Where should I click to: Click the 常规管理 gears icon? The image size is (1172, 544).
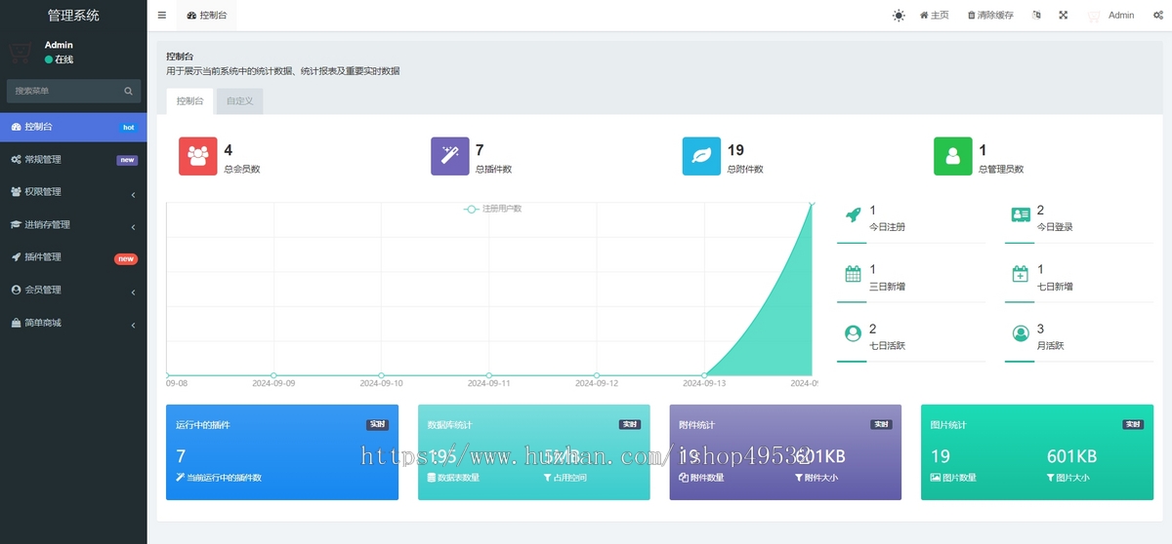[x=16, y=160]
